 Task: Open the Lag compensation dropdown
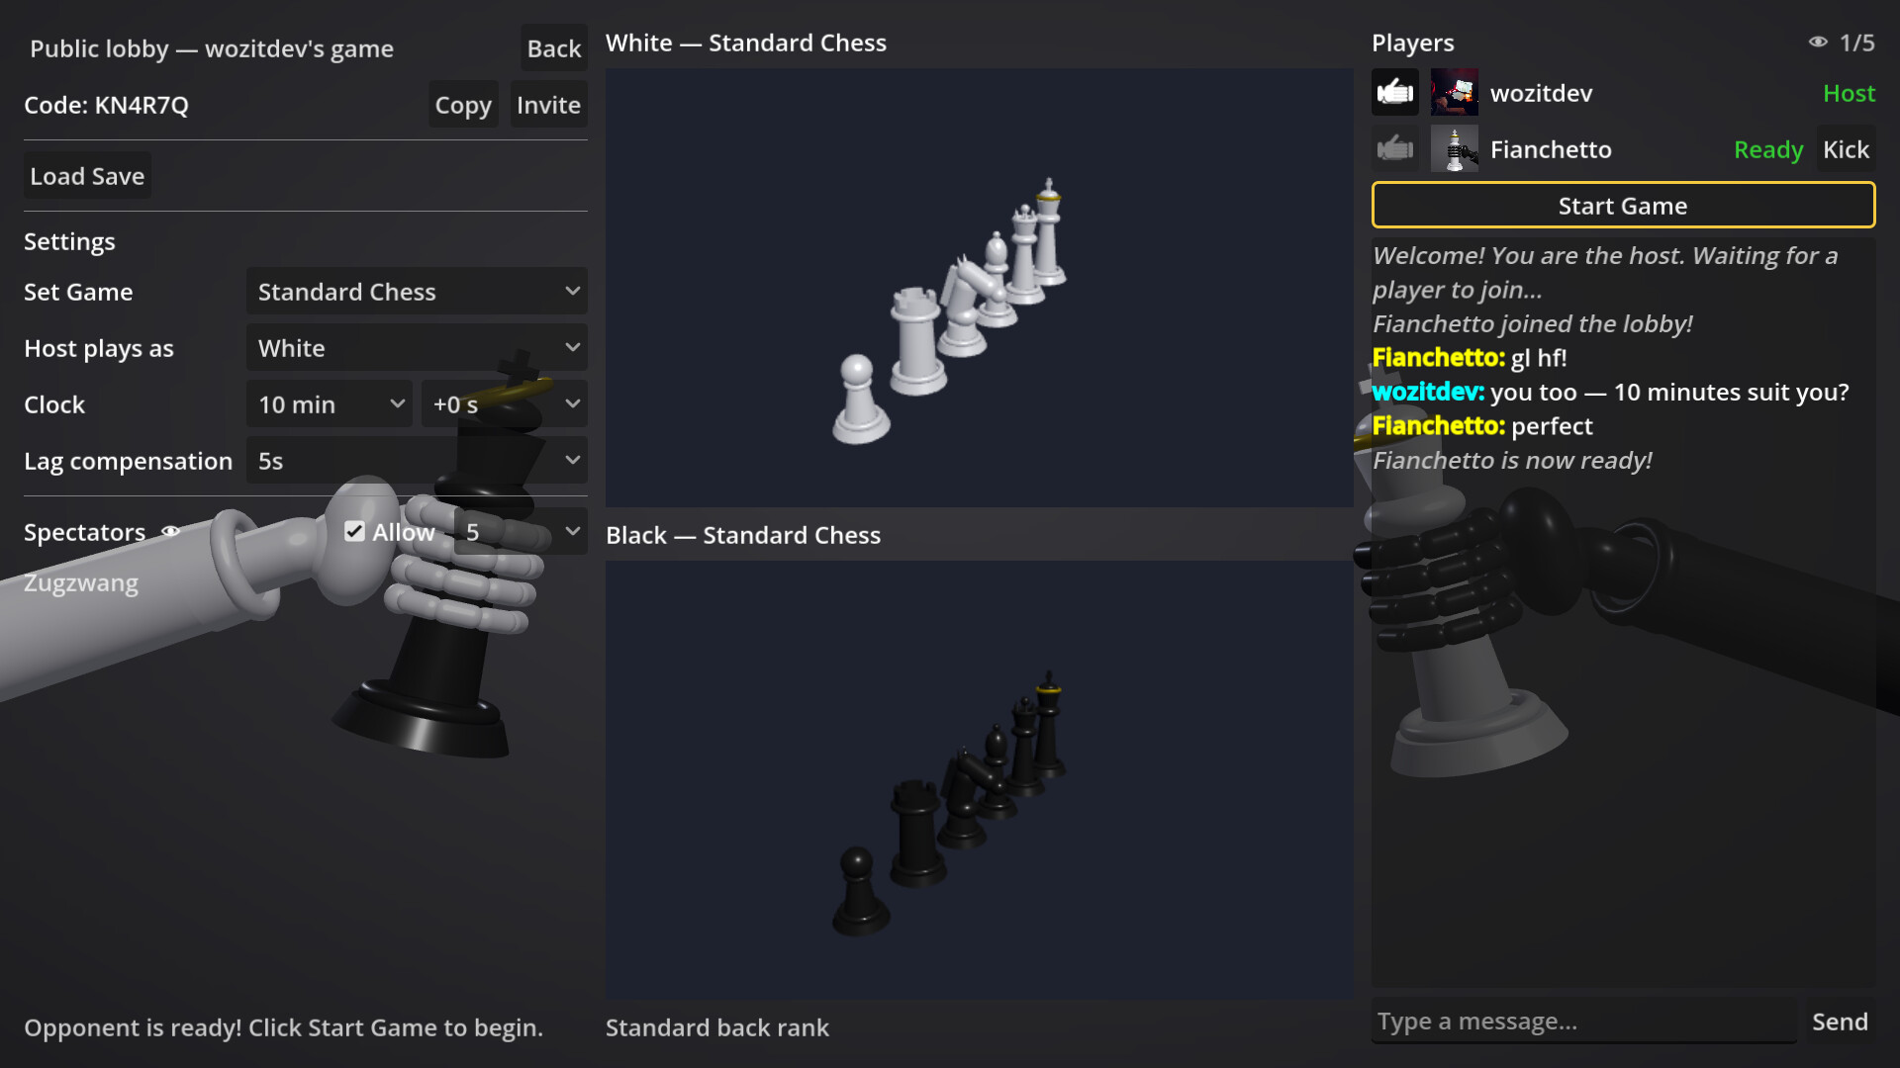(417, 461)
